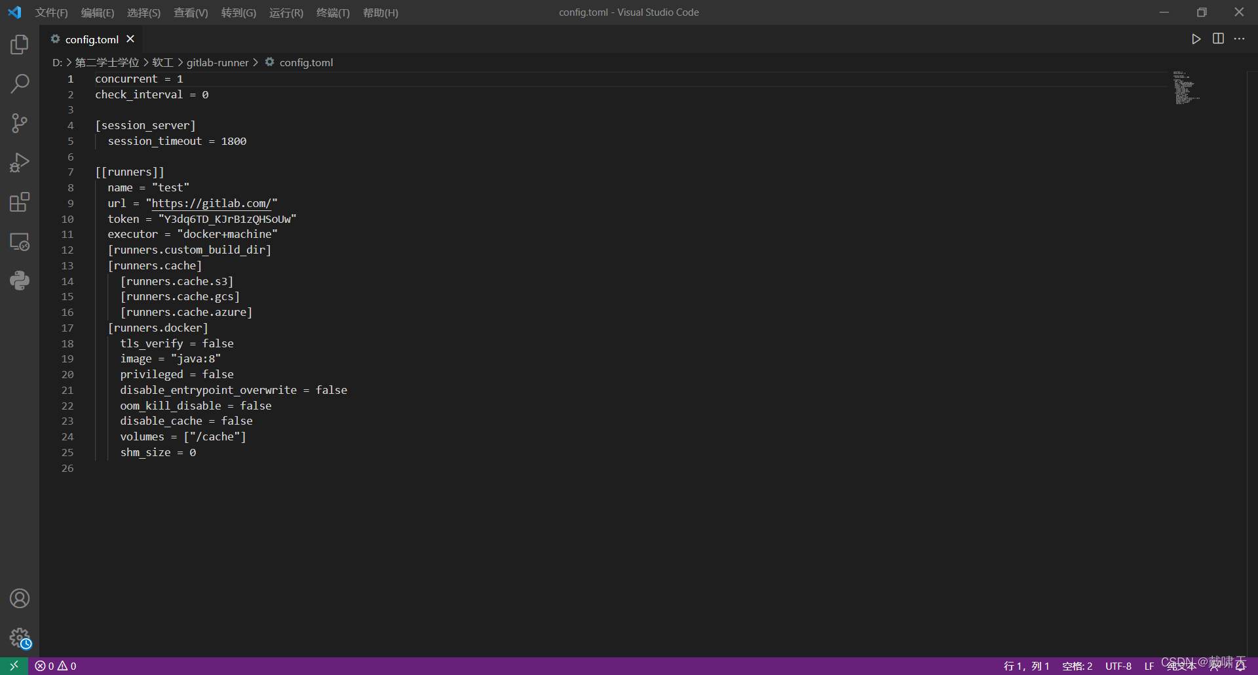Open the 编辑(E) menu

click(97, 12)
